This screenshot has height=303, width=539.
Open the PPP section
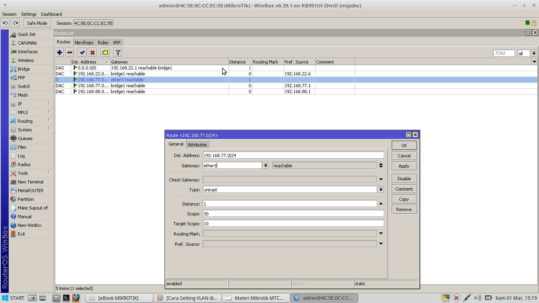click(x=31, y=78)
